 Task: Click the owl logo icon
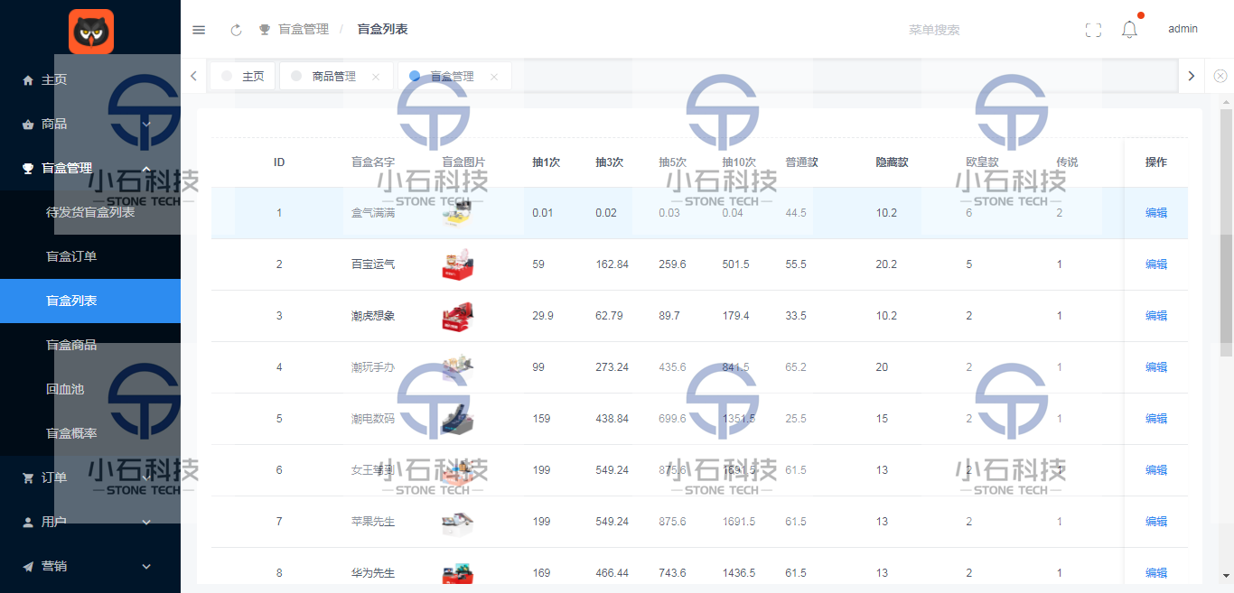(x=91, y=32)
